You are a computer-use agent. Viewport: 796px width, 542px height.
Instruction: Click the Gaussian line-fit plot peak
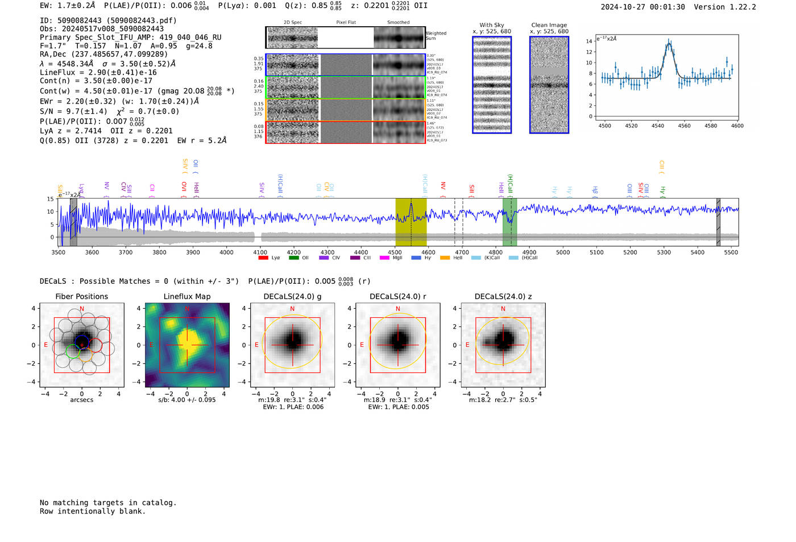tap(669, 43)
